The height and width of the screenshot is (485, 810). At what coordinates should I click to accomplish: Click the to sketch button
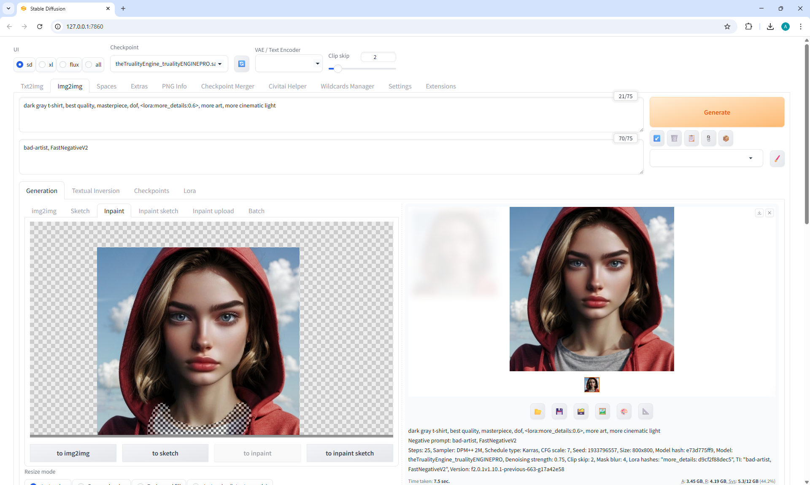165,453
